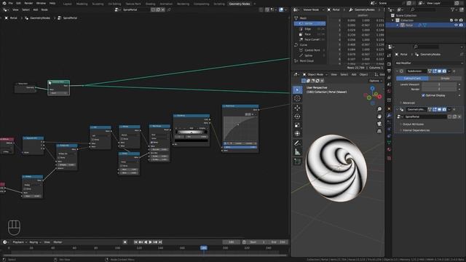Toggle render camera icon for Portal object

[x=461, y=25]
